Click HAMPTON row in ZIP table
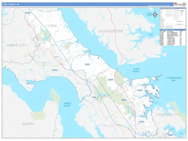Viewport: 188px width, 141px height. [x=171, y=37]
